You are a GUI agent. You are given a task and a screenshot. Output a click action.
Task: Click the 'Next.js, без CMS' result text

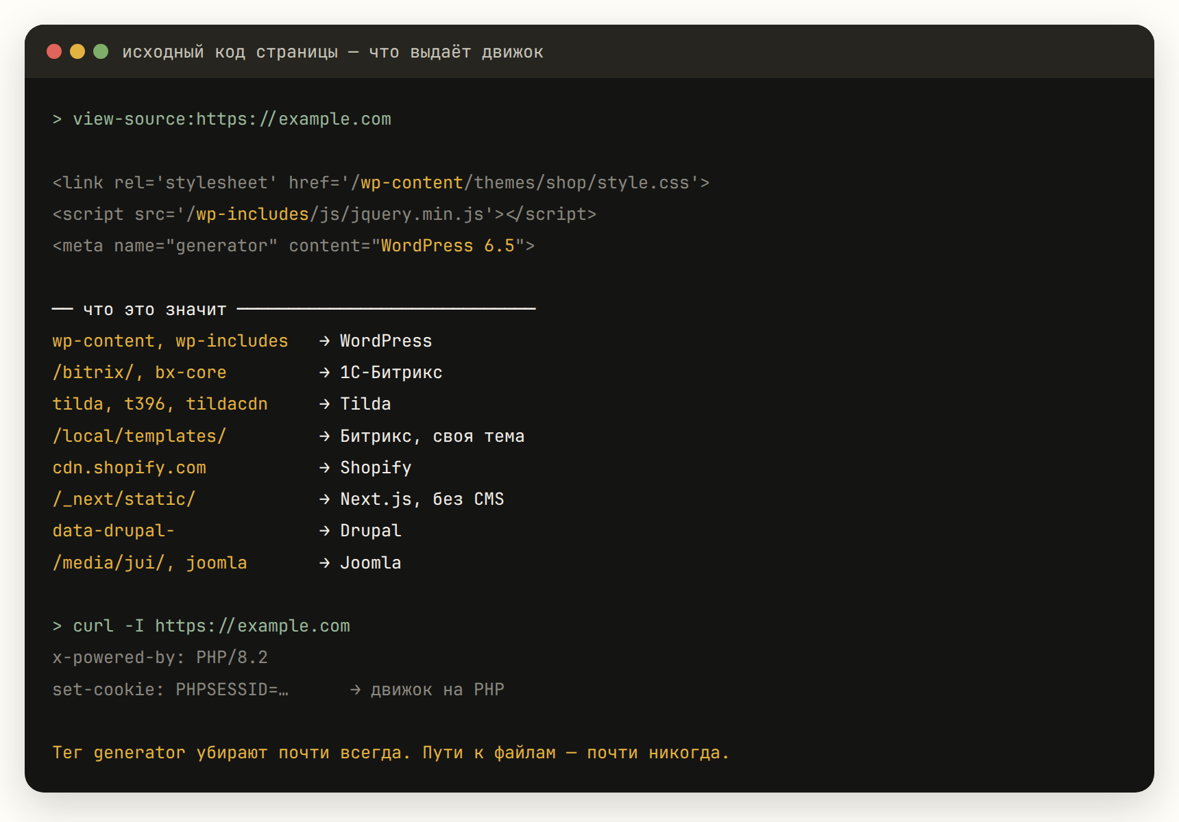422,499
